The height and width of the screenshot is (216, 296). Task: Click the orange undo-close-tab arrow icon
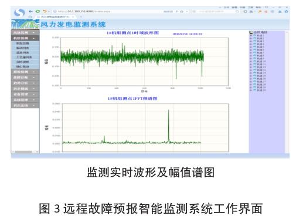pos(45,11)
